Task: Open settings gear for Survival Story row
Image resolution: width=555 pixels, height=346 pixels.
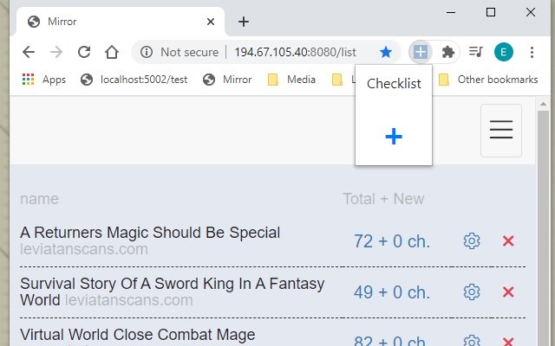Action: coord(472,292)
